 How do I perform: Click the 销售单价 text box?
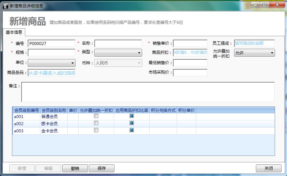190,43
